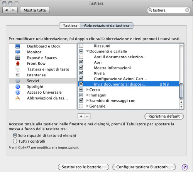Uncheck Invia documento al disposi... checkbox
Viewport: 193px width, 172px height.
pos(81,84)
